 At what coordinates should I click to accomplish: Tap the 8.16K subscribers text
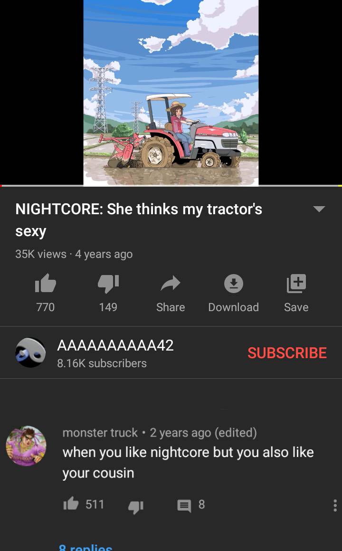(x=102, y=363)
